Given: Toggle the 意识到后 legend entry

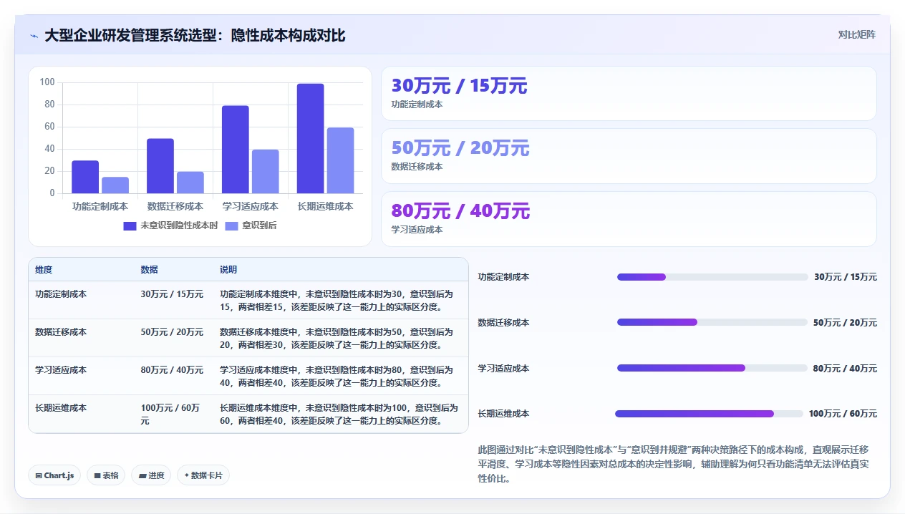Looking at the screenshot, I should (x=251, y=226).
